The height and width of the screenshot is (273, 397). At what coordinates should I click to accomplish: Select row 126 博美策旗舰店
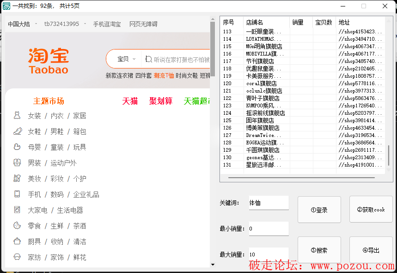pos(303,128)
